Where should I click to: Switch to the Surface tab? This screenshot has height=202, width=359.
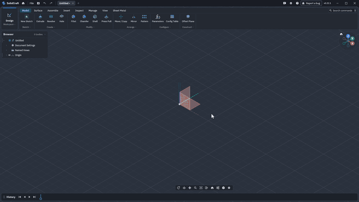coord(38,10)
